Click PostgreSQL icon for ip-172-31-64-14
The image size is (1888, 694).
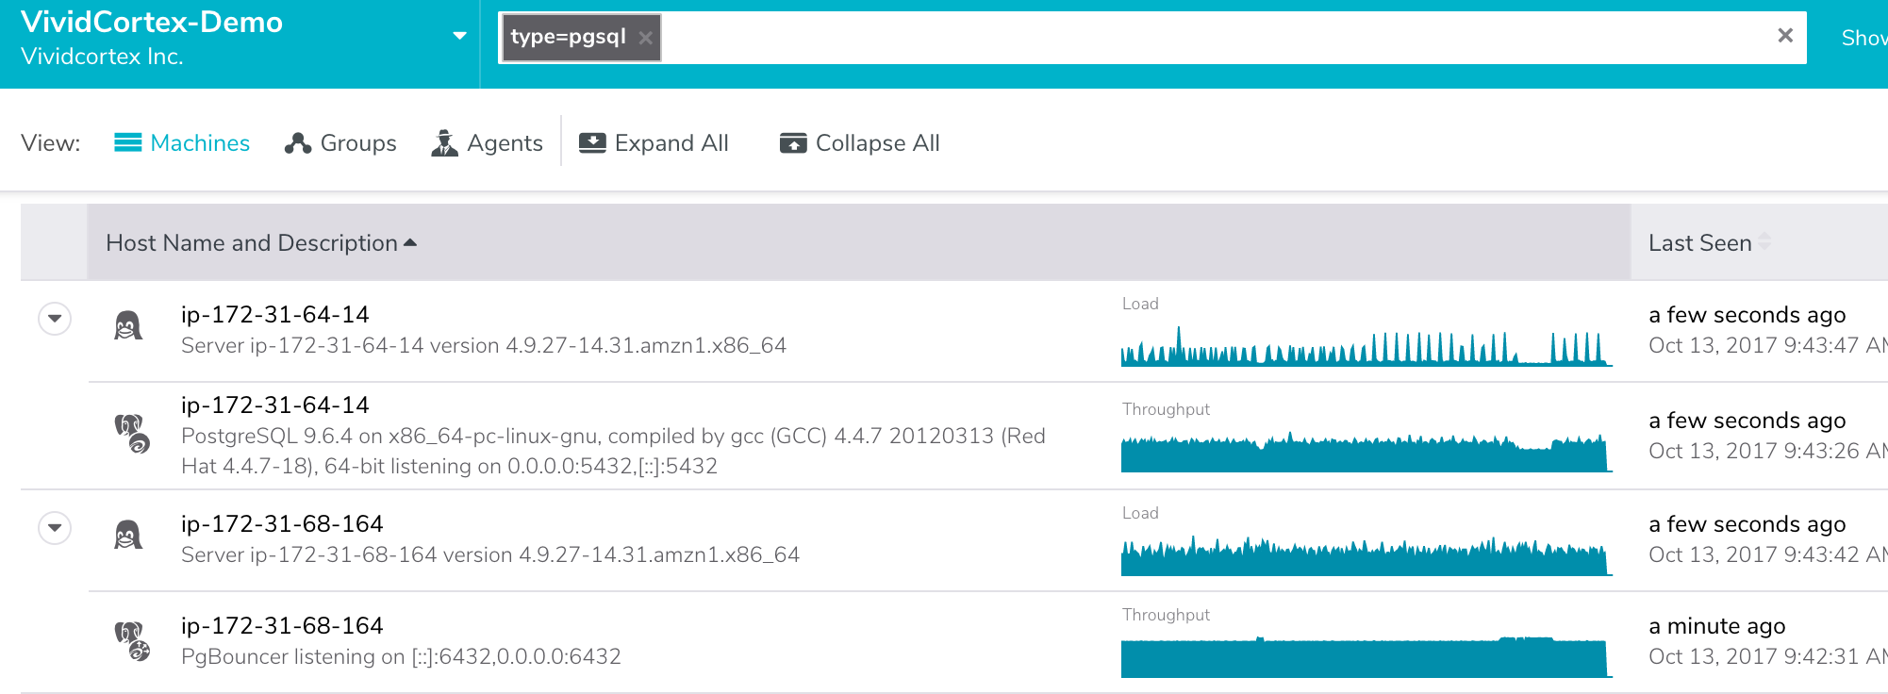point(132,434)
